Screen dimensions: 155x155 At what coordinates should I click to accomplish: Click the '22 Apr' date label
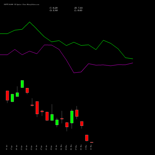[27, 148]
